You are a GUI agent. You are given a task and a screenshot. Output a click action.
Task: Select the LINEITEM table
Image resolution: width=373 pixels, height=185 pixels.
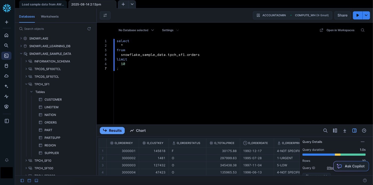(x=51, y=107)
